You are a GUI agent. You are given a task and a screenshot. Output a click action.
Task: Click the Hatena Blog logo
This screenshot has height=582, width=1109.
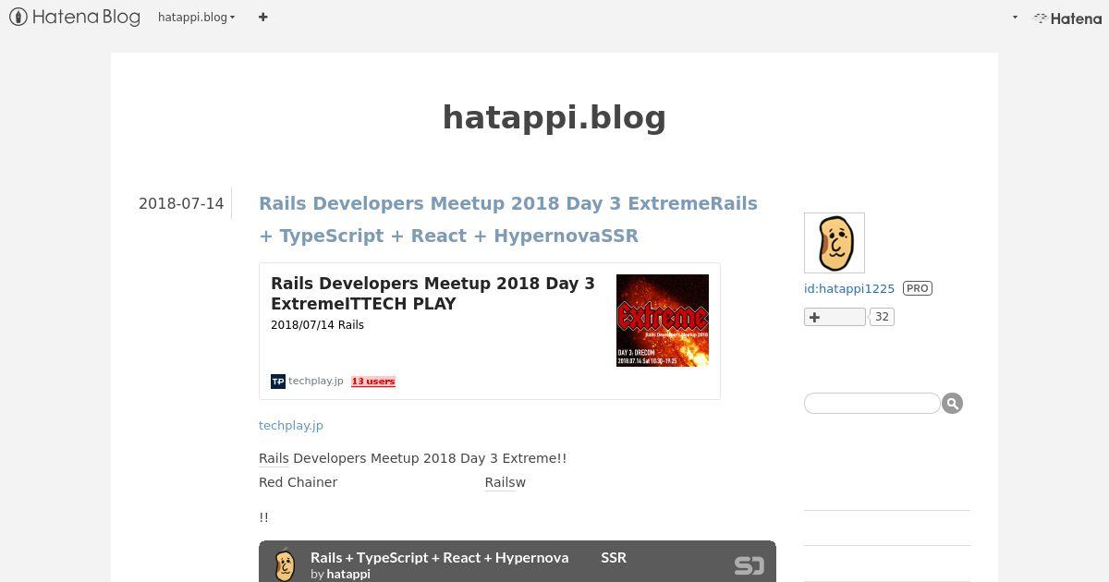[75, 17]
